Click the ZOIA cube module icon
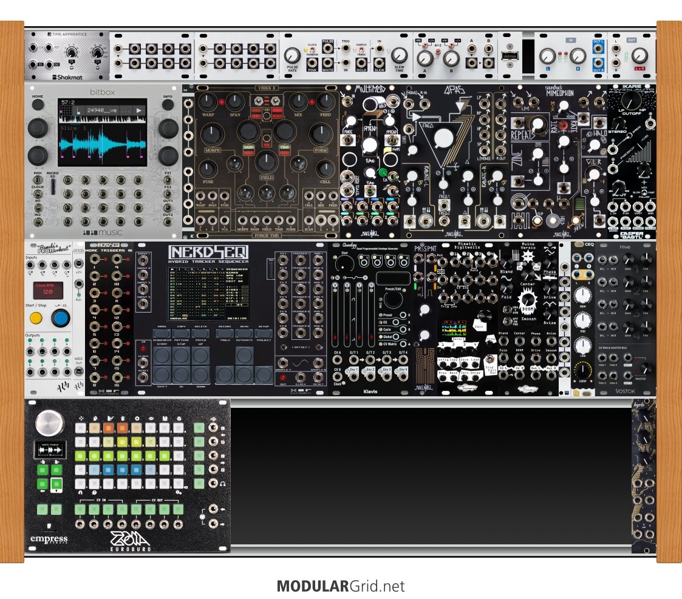This screenshot has height=599, width=682. (179, 418)
